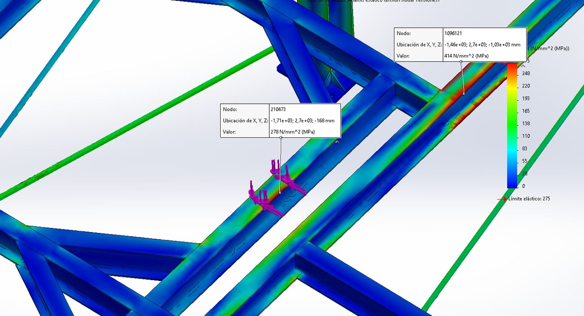Screen dimensions: 584x316
Task: Click the legend value 220
Action: click(526, 86)
